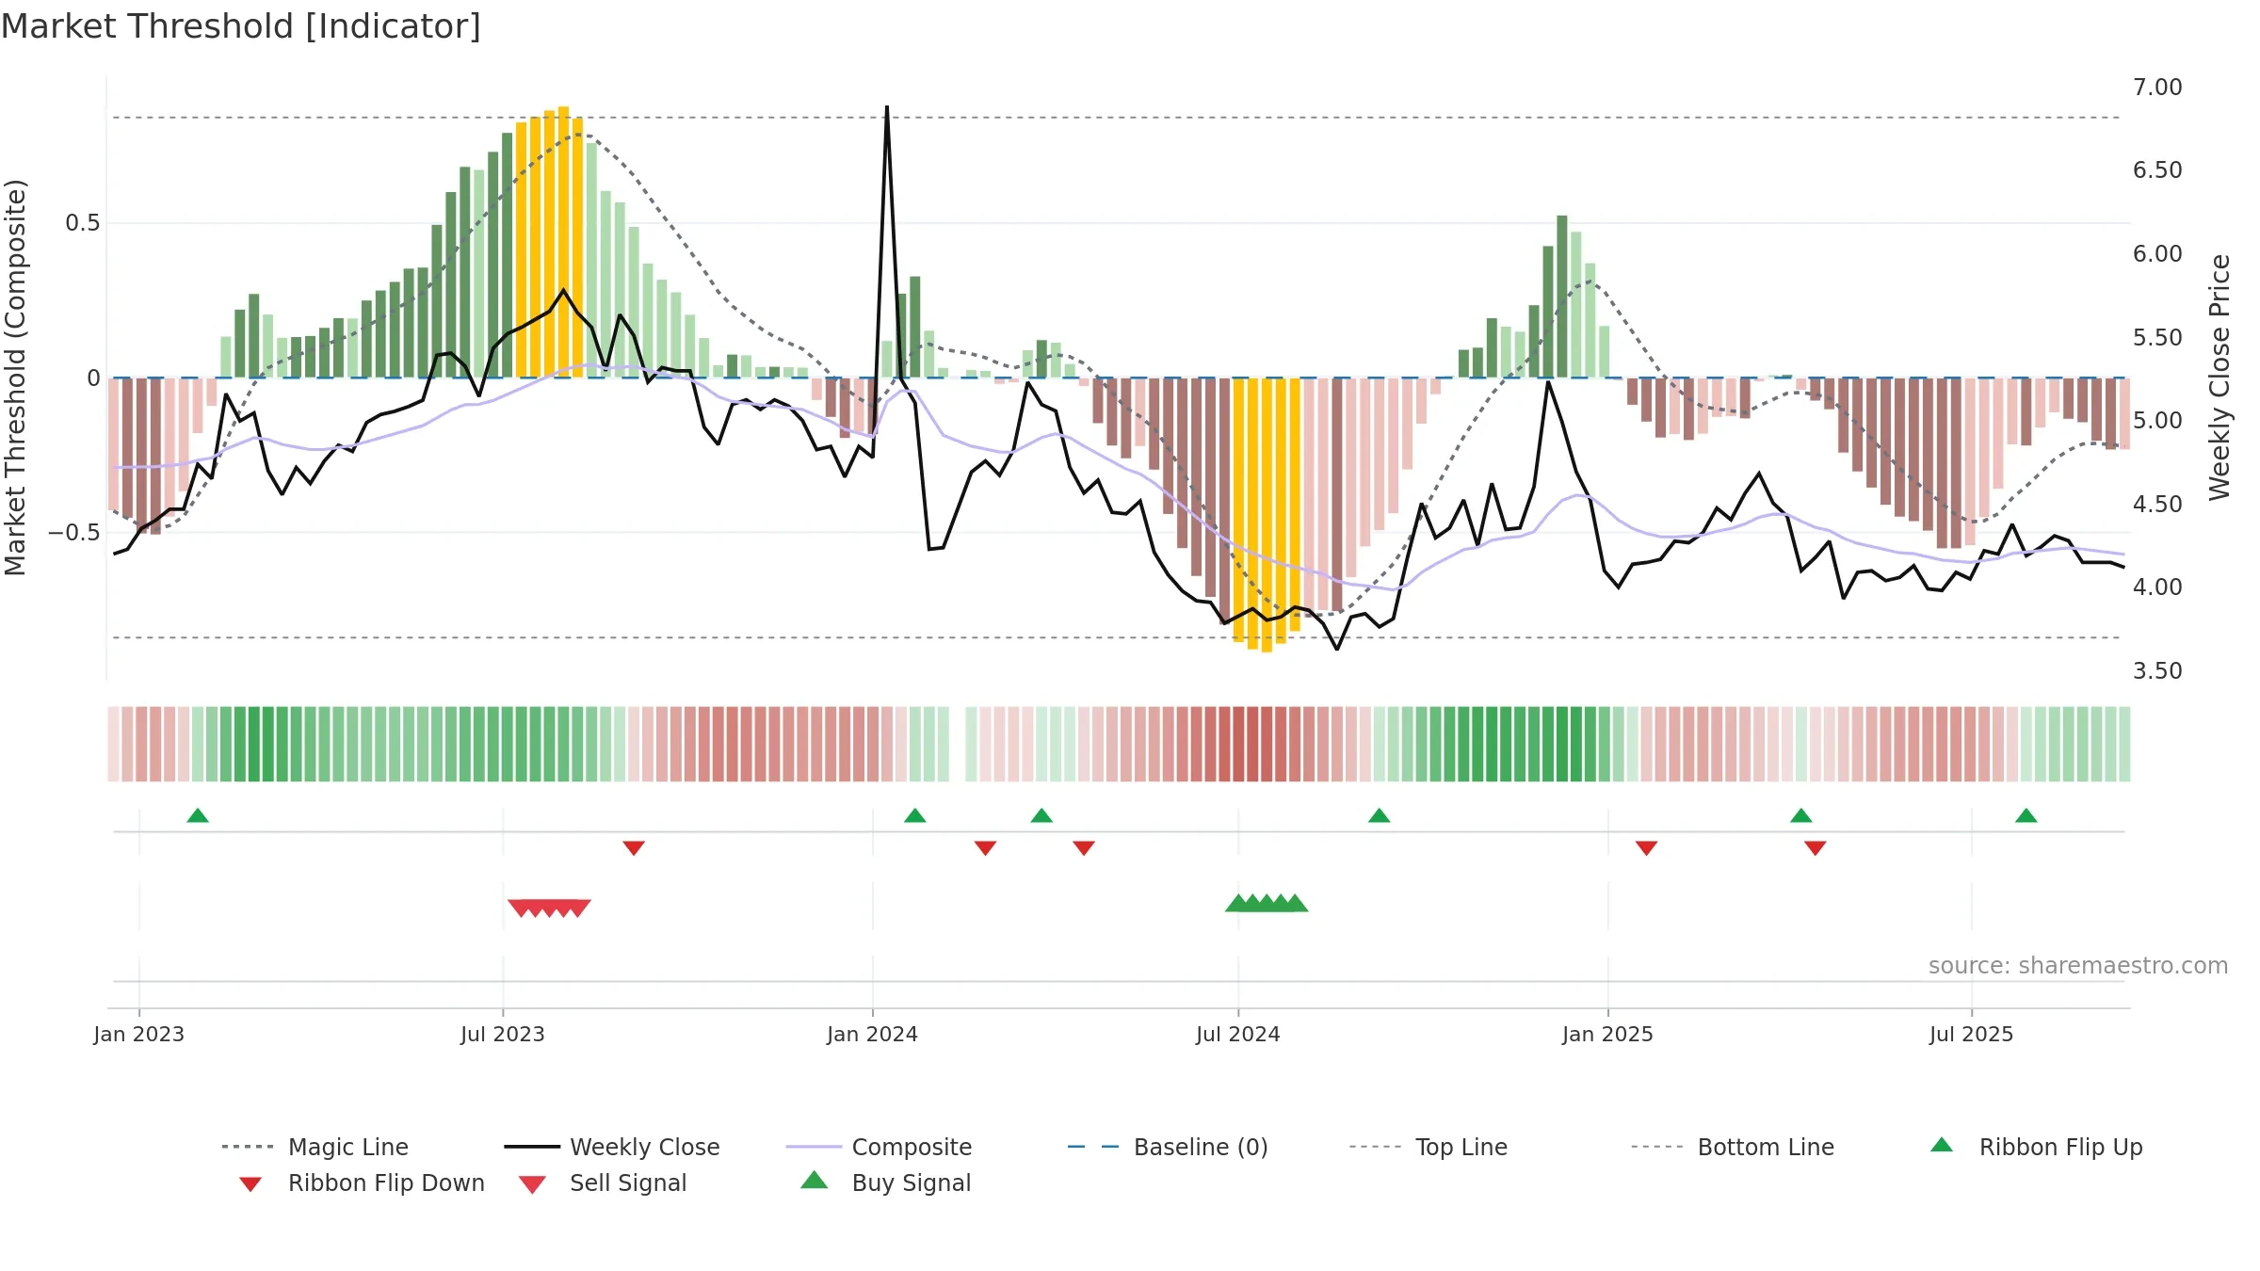
Task: Click the source: sharemaestro.com label
Action: click(x=2078, y=966)
